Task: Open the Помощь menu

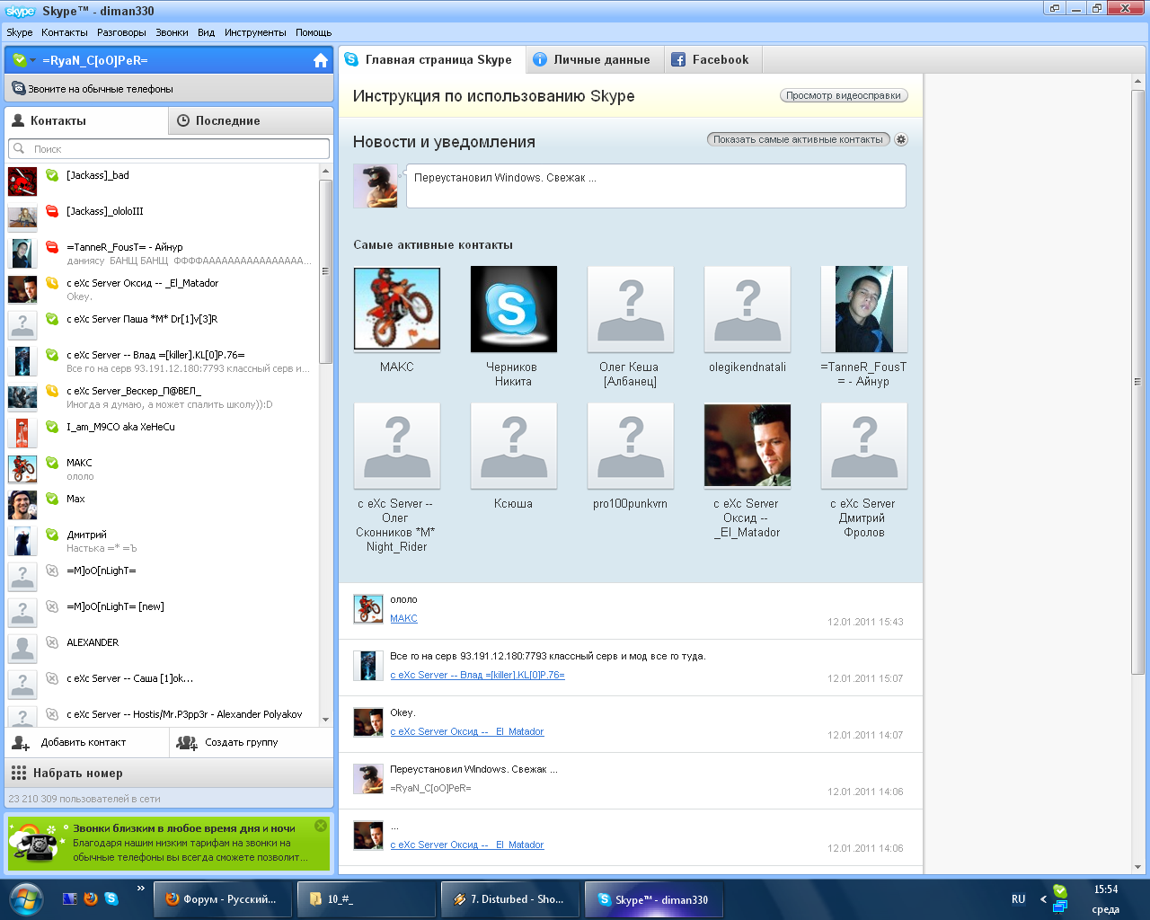Action: click(314, 32)
